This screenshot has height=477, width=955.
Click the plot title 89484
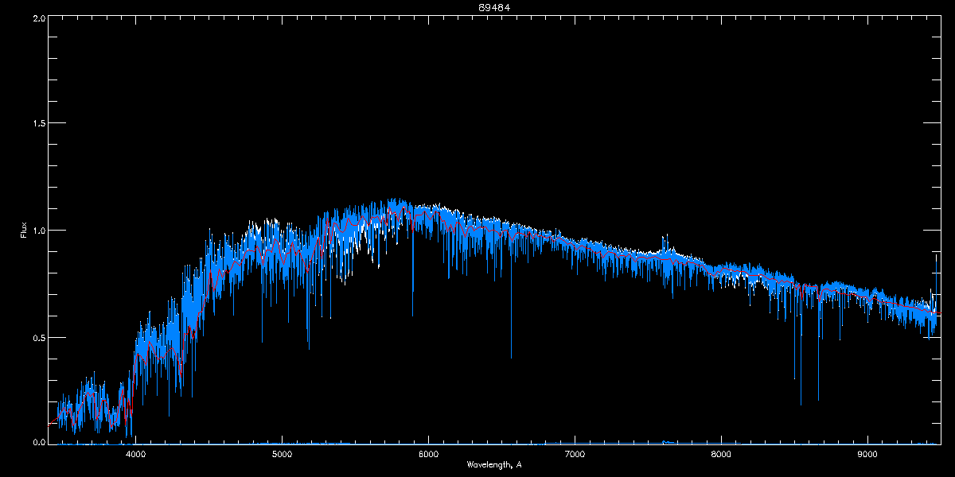coord(494,8)
